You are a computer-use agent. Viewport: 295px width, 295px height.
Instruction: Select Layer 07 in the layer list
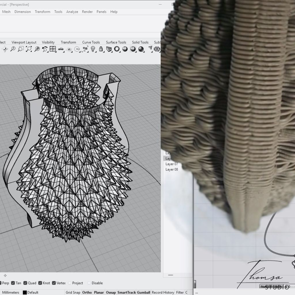(x=172, y=164)
